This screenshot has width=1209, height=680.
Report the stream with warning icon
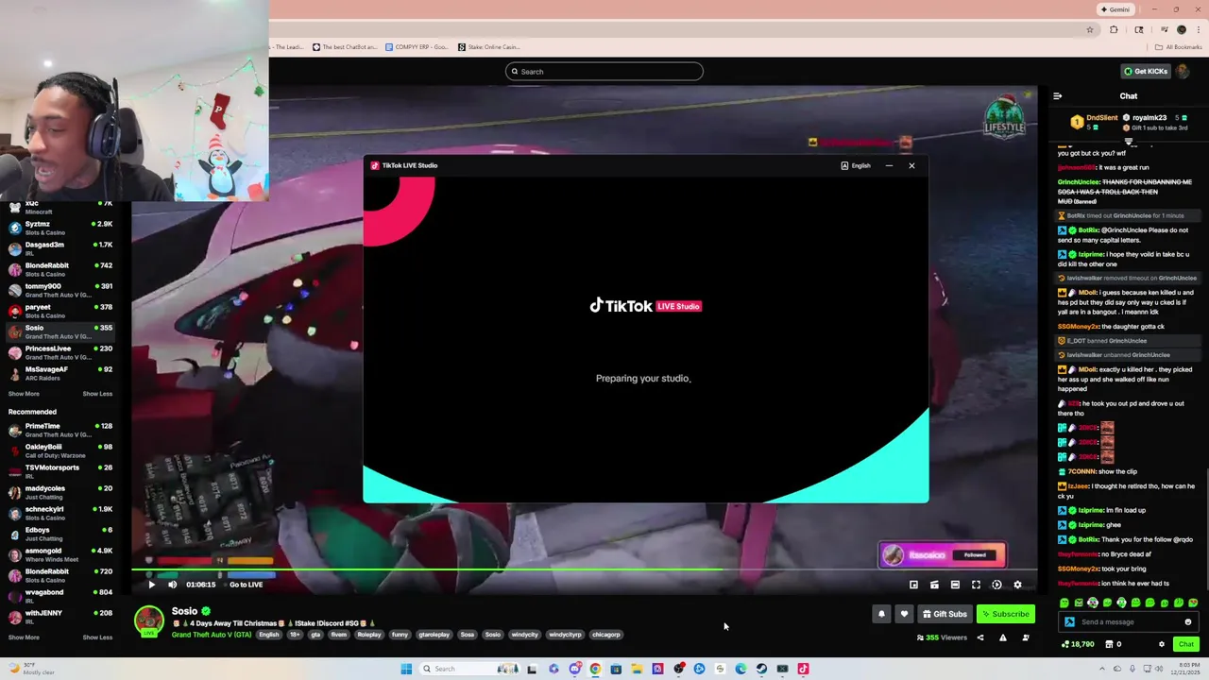click(1003, 637)
